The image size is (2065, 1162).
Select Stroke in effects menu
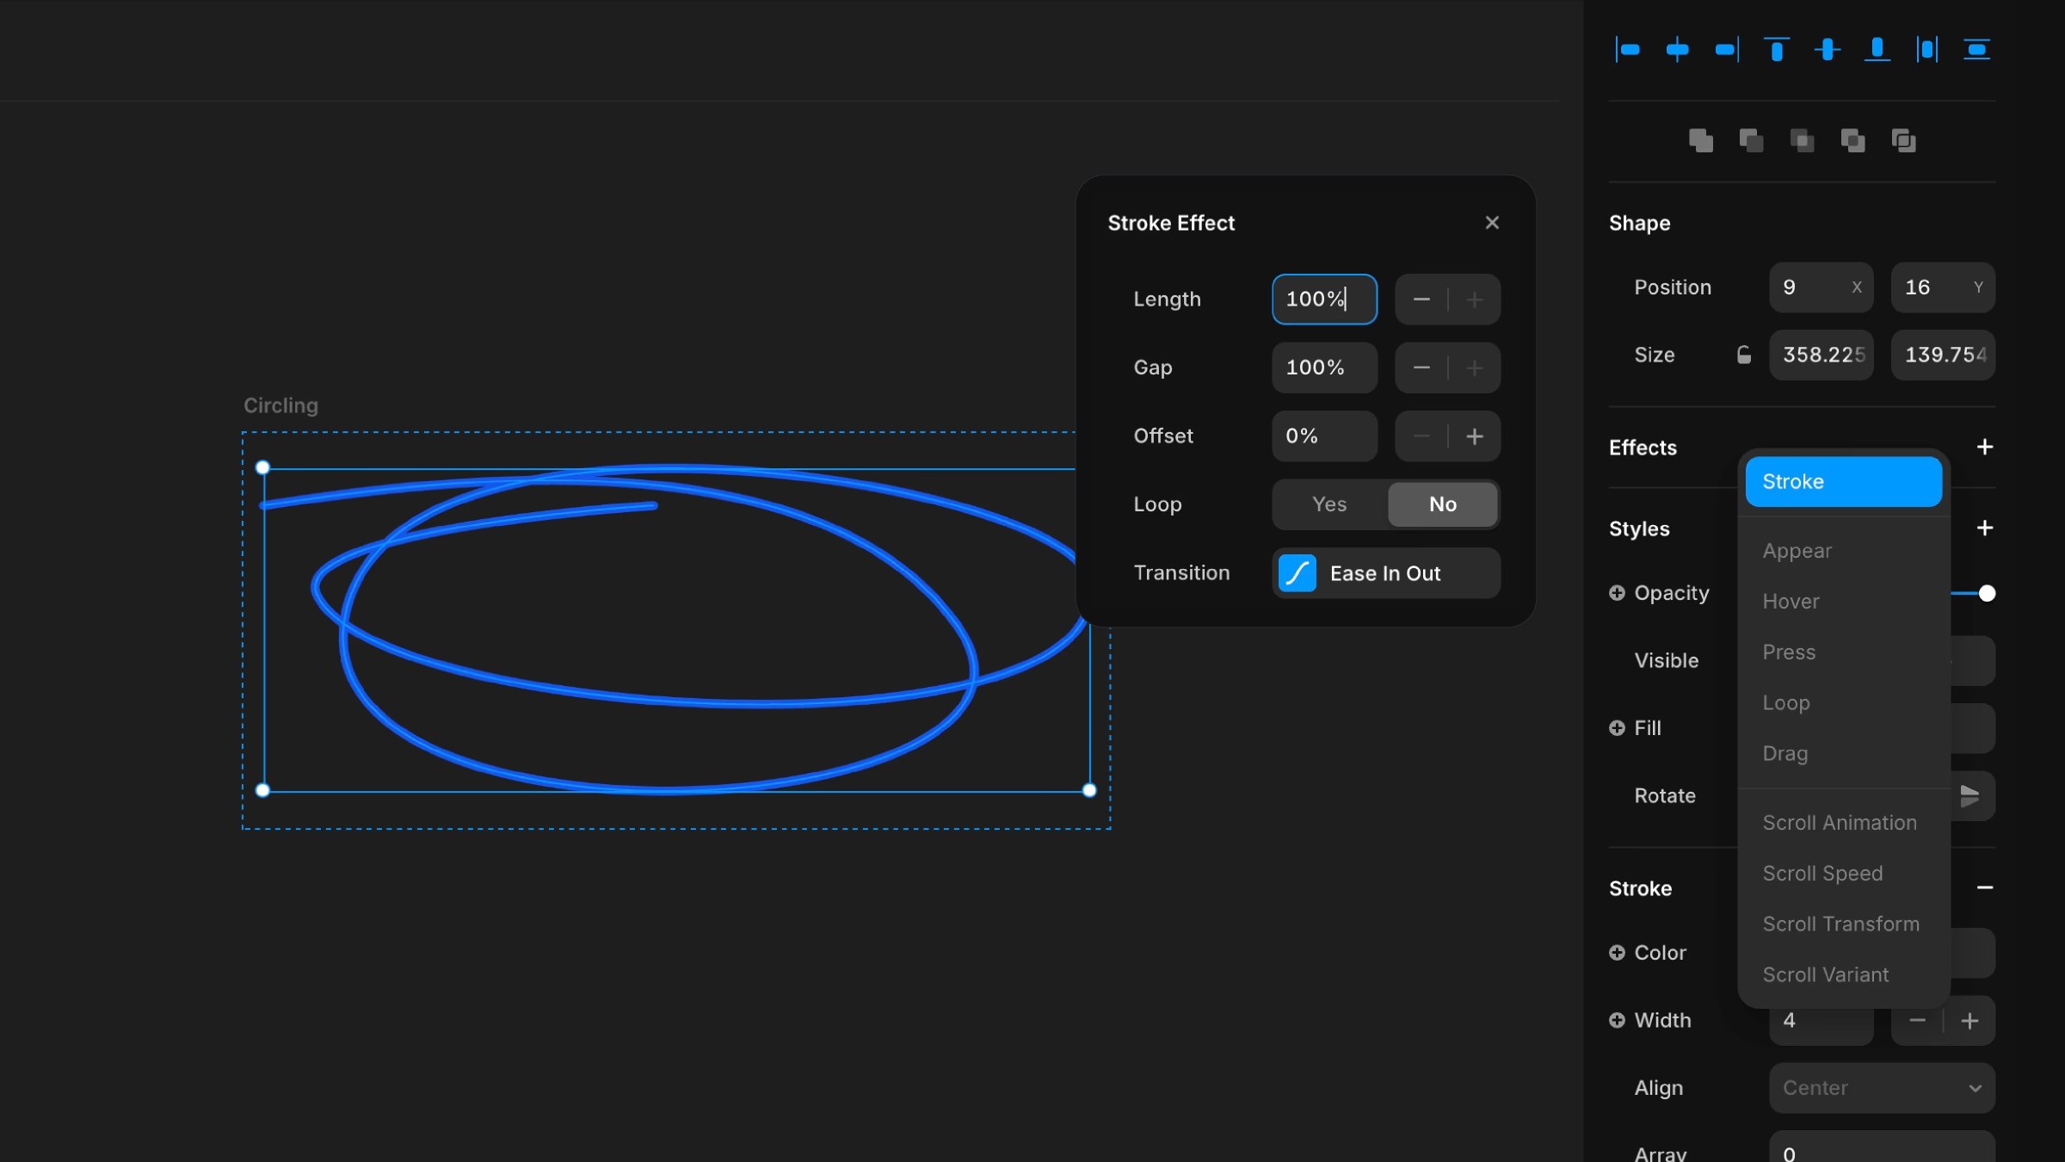click(1843, 482)
